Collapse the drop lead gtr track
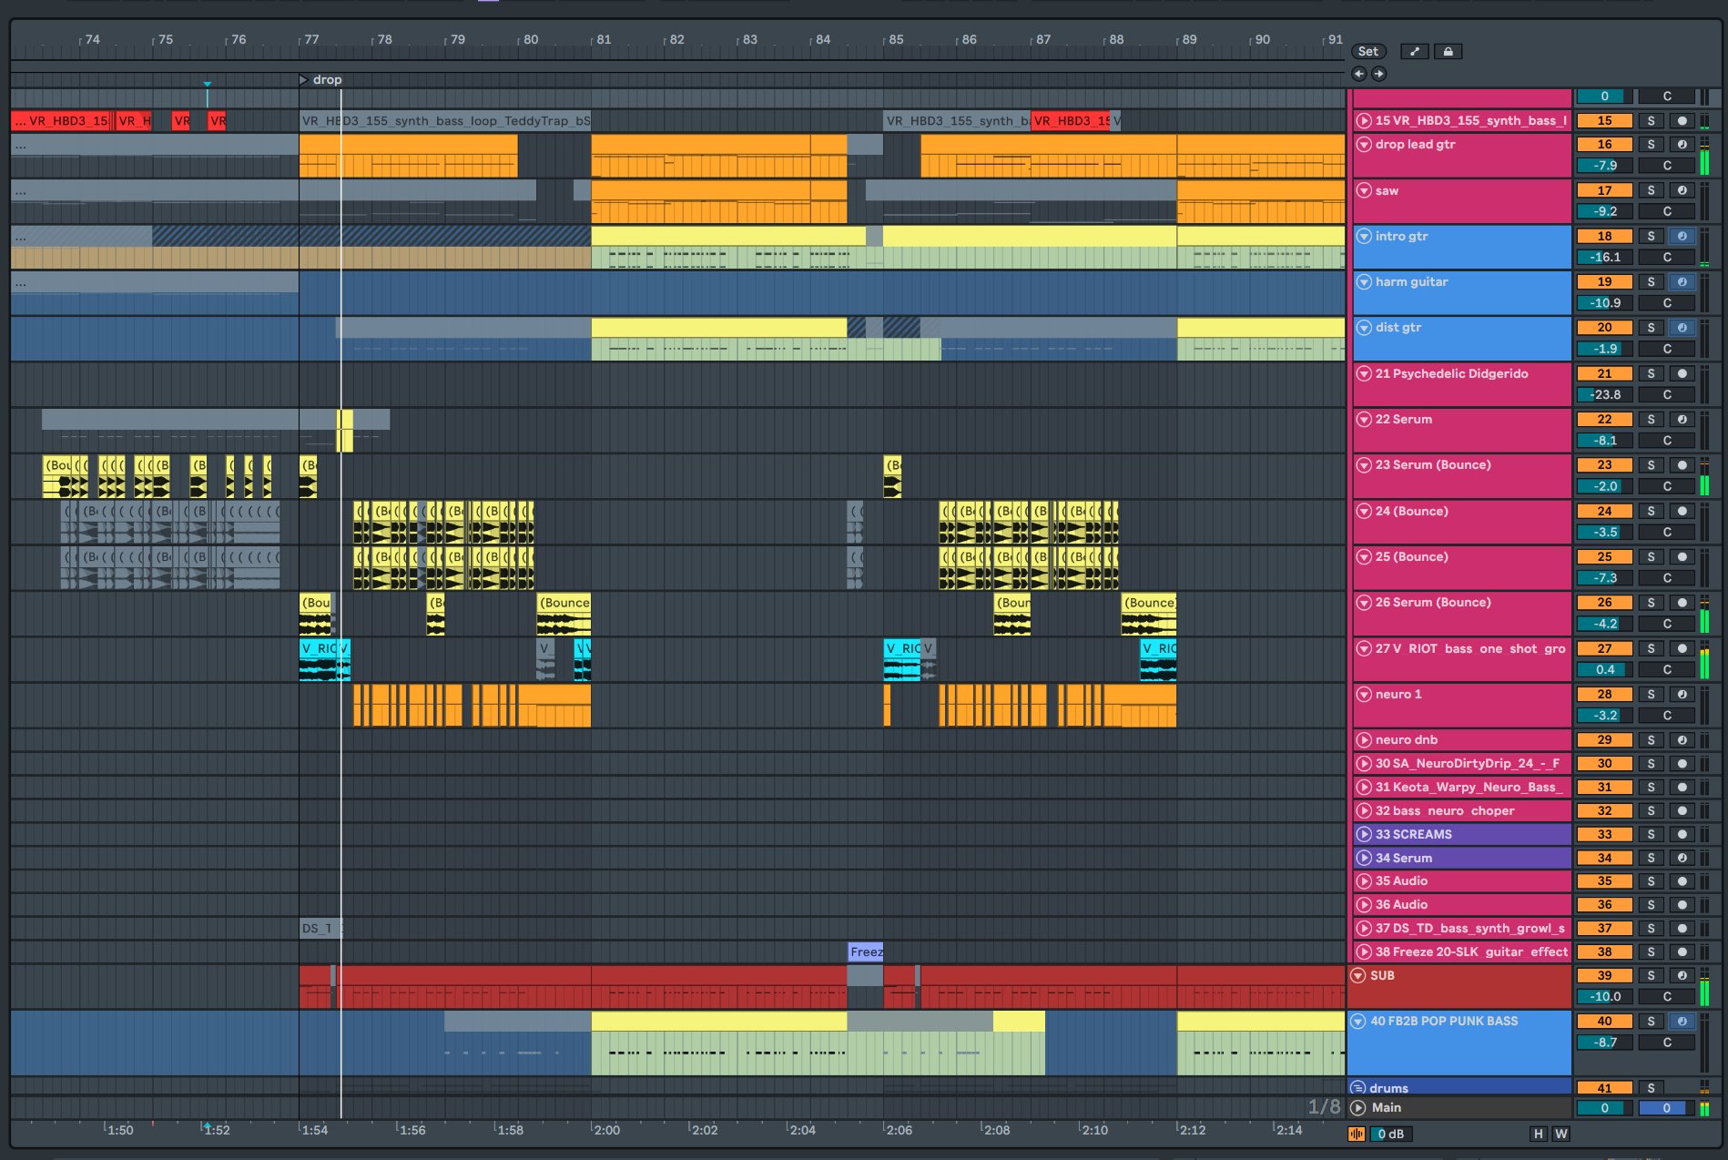1728x1160 pixels. tap(1364, 144)
